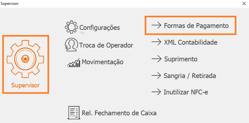Open the Movimentação text link
Image resolution: width=249 pixels, height=123 pixels.
tap(102, 62)
